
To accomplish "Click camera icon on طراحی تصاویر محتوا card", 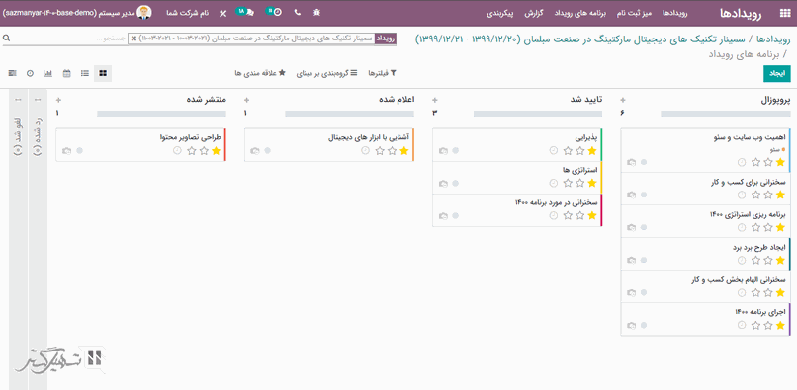I will click(x=66, y=150).
